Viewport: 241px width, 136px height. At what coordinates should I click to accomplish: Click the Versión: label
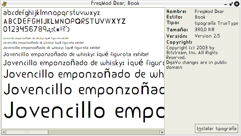coord(177,36)
